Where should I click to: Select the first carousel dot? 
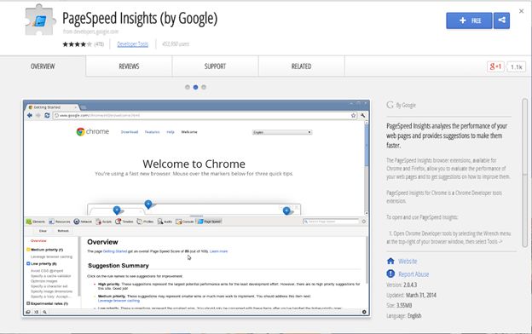188,87
